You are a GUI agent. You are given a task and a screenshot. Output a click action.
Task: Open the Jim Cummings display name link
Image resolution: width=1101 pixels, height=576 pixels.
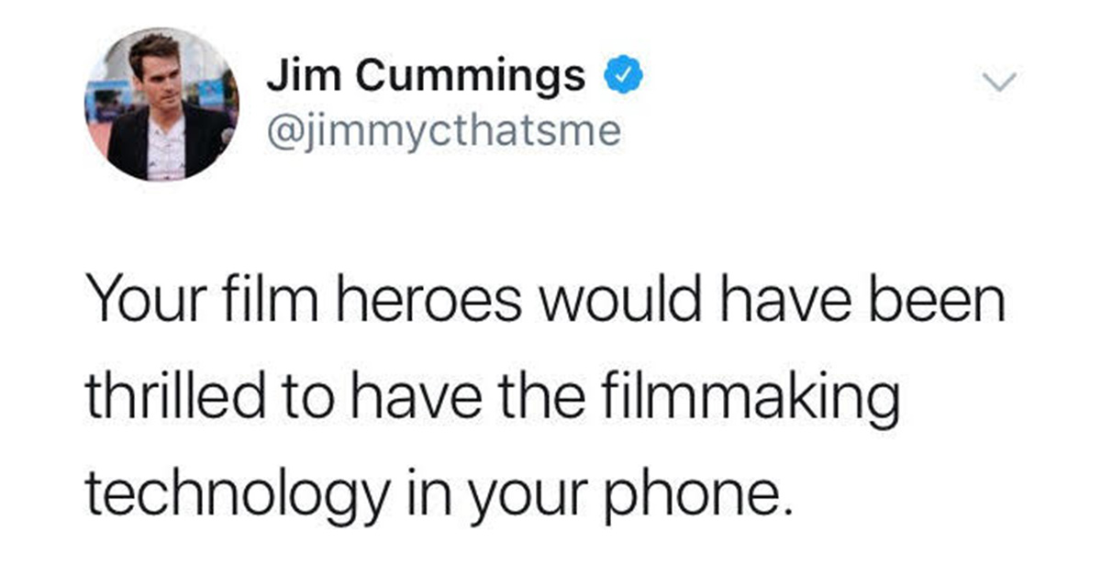tap(427, 80)
